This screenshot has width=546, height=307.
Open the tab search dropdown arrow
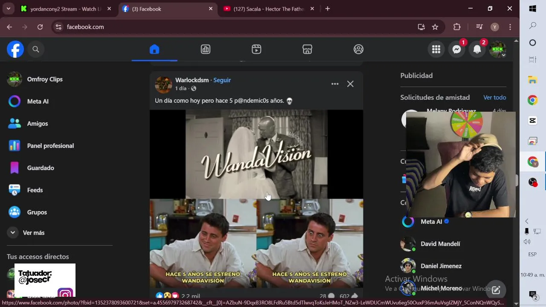click(8, 9)
